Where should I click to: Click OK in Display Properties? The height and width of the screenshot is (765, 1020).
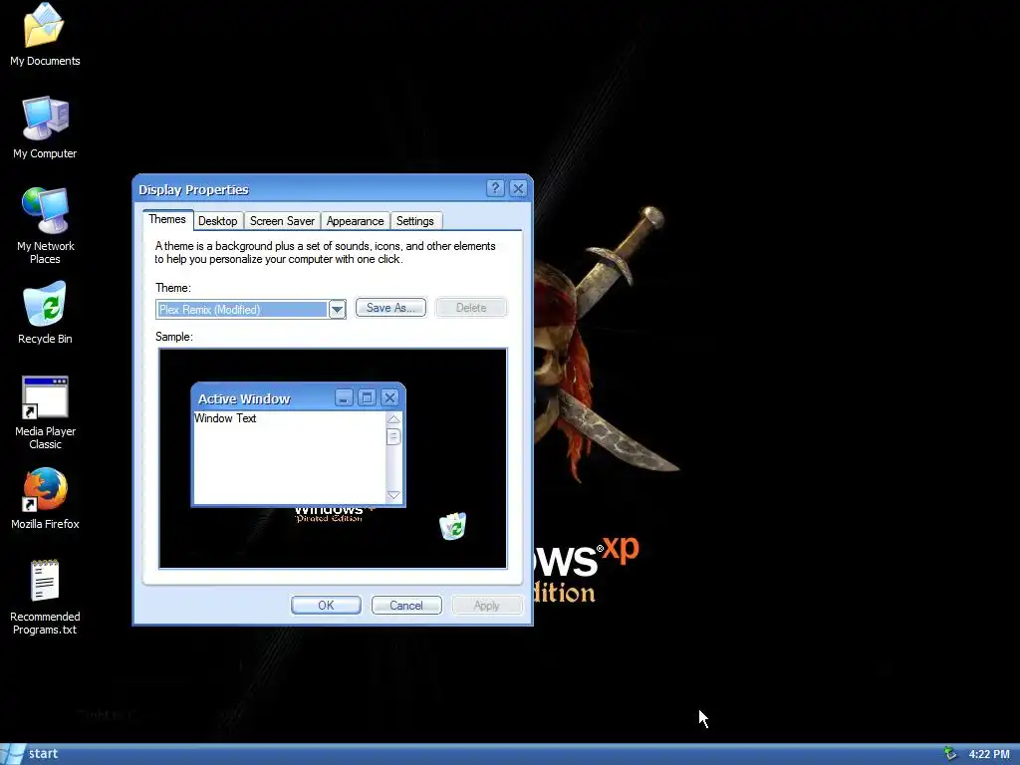coord(326,605)
